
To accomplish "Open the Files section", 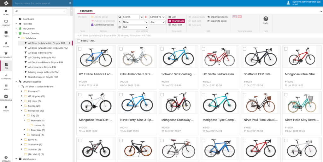I will point(6,34).
